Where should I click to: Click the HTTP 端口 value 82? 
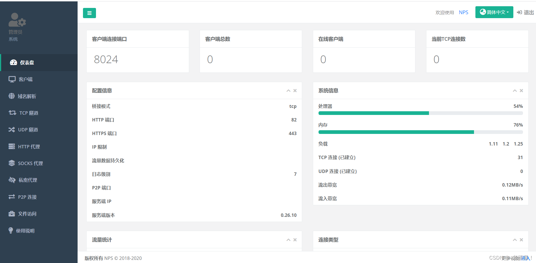(x=294, y=120)
